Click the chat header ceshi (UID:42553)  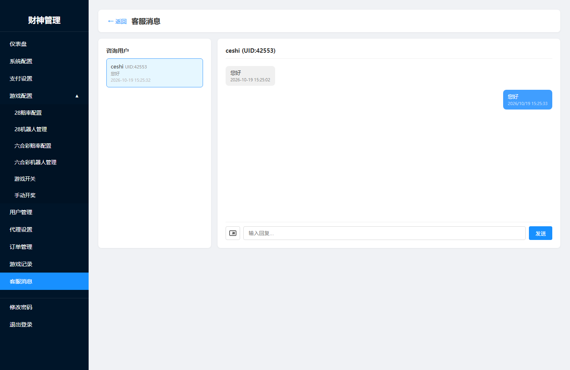coord(251,51)
